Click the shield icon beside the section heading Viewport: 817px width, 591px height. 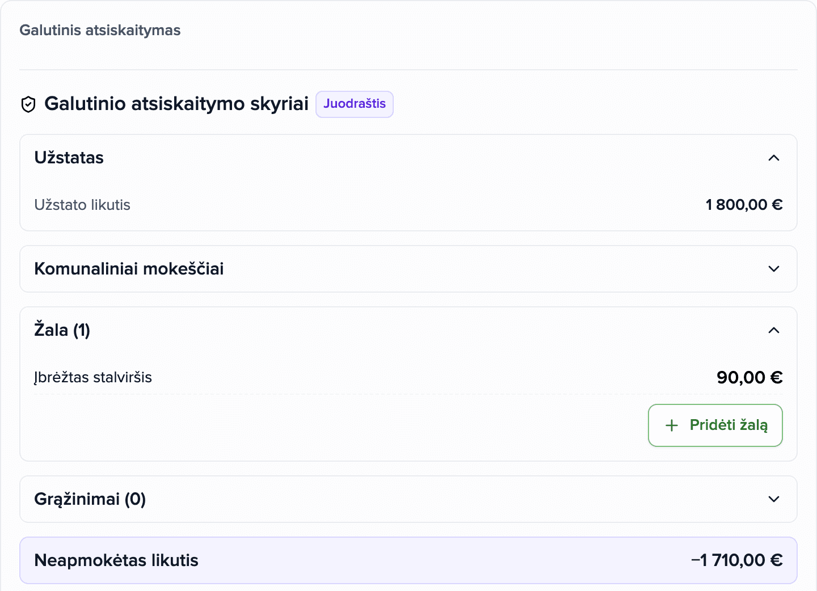[x=28, y=104]
